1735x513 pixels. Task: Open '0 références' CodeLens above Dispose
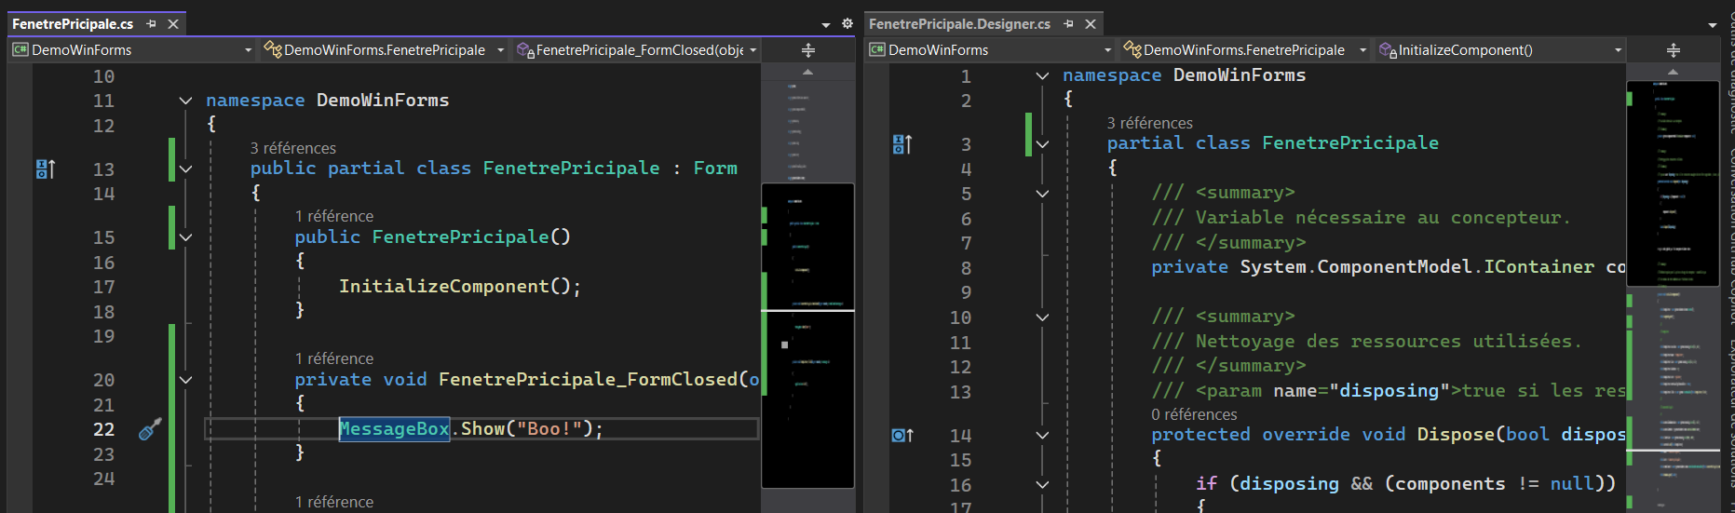point(1194,414)
